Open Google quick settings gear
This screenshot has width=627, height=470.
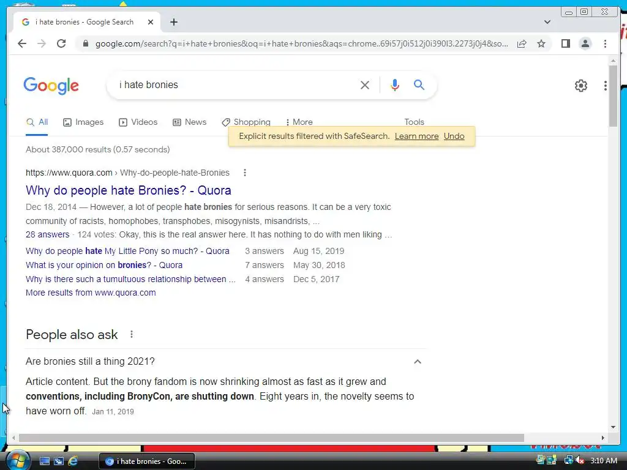(x=580, y=85)
